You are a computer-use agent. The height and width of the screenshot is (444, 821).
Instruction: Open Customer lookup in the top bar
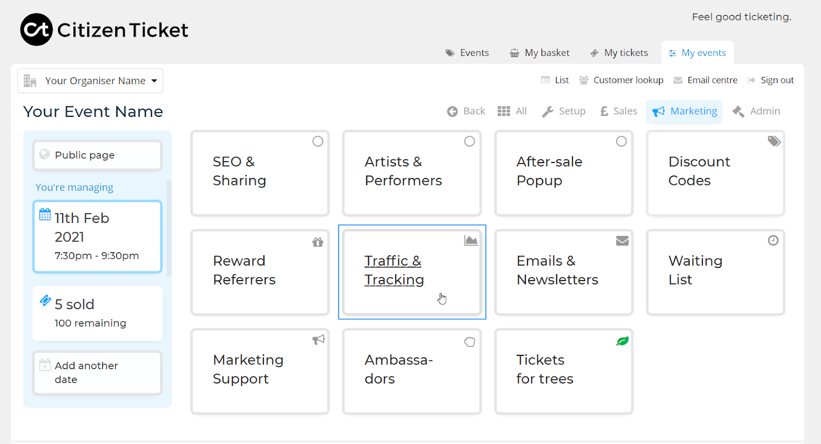621,80
